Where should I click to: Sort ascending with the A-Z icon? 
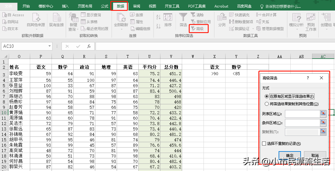point(159,17)
